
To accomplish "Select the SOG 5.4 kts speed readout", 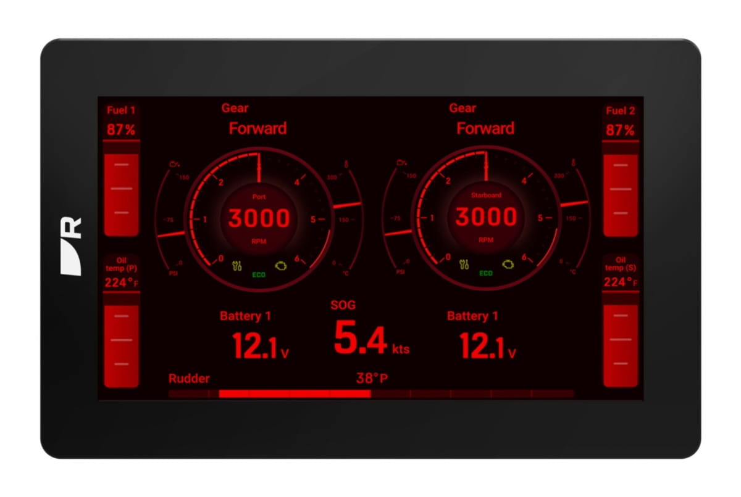I will tap(371, 339).
